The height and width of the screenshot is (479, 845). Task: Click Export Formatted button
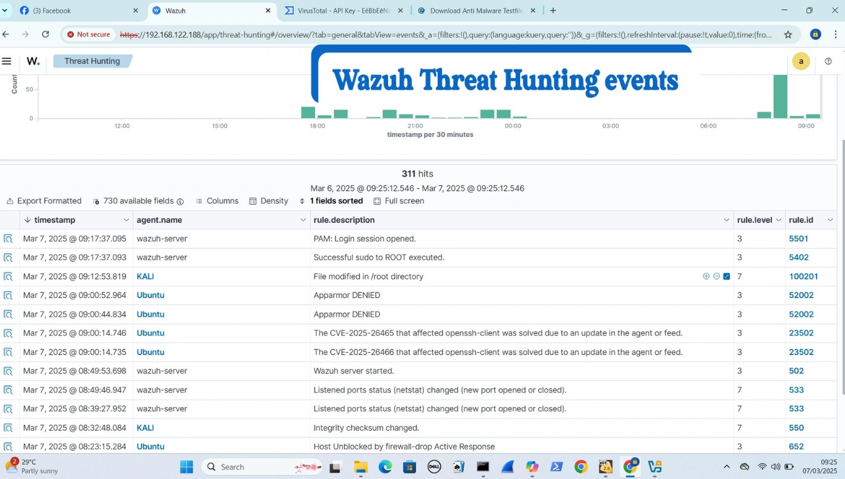[x=44, y=201]
